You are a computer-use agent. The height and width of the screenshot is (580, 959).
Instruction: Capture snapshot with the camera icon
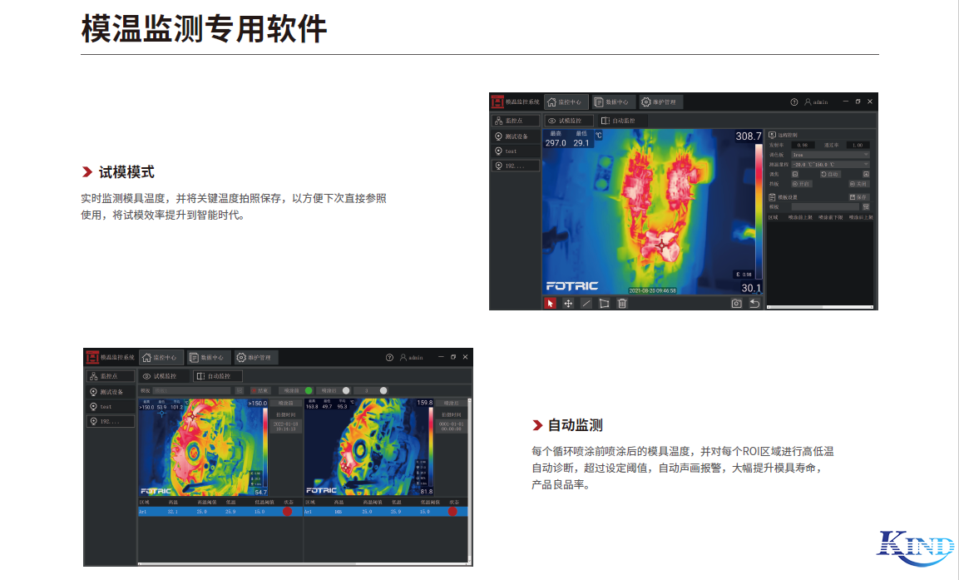click(736, 304)
